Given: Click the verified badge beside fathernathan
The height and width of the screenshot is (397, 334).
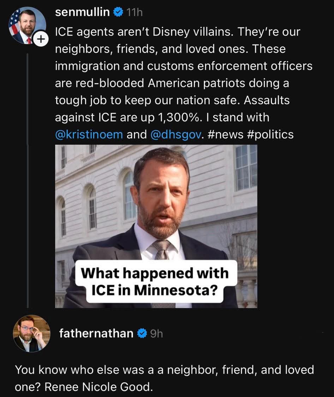Looking at the screenshot, I should pyautogui.click(x=142, y=333).
